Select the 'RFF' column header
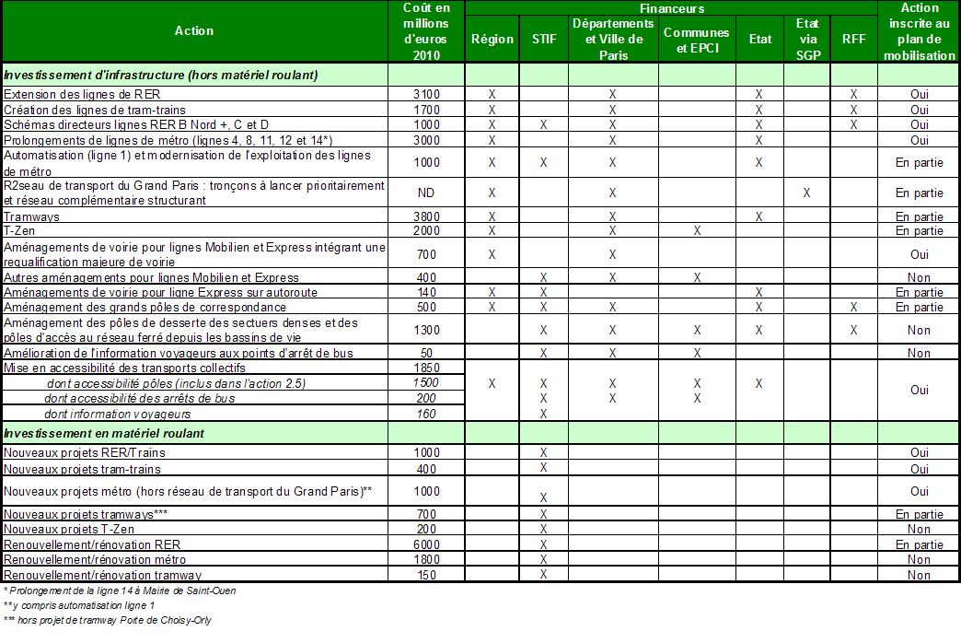The height and width of the screenshot is (643, 961). point(853,40)
